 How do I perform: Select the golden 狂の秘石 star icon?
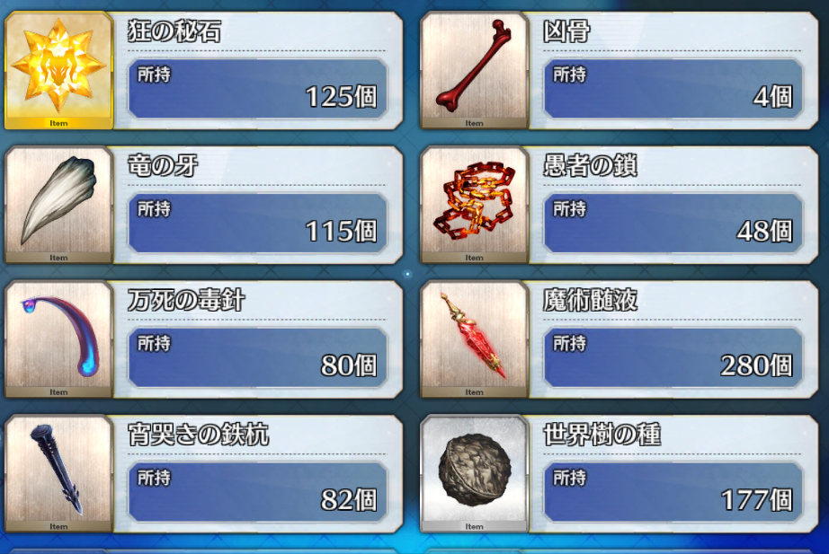point(58,70)
